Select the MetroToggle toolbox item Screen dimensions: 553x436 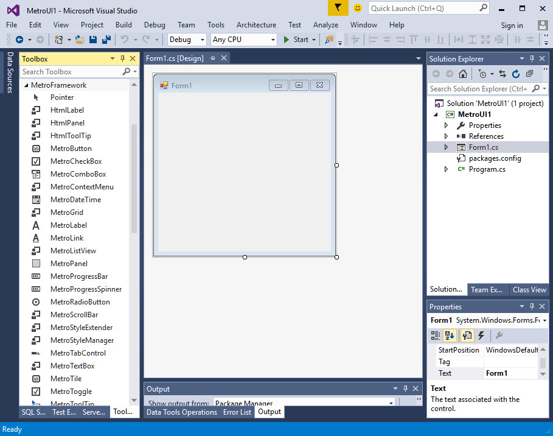(x=71, y=392)
